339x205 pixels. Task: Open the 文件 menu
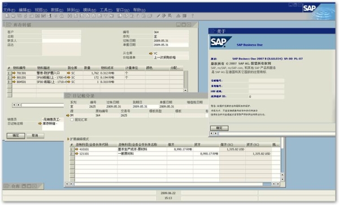(x=9, y=10)
